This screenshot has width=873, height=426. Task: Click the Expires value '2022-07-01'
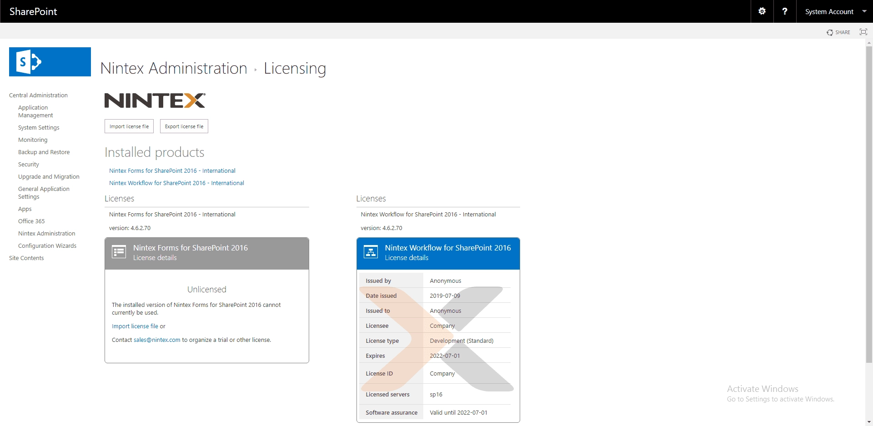(x=445, y=356)
